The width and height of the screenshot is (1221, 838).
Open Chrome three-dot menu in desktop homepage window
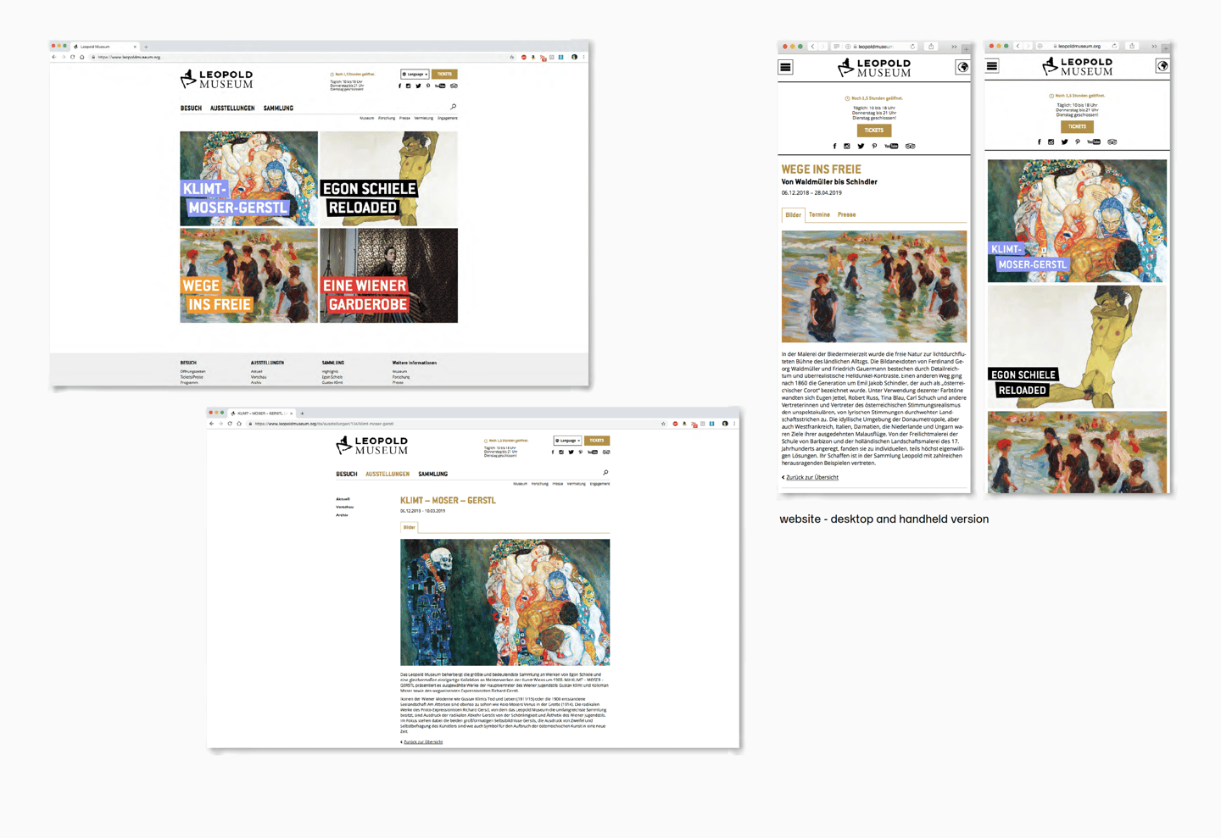pos(583,57)
